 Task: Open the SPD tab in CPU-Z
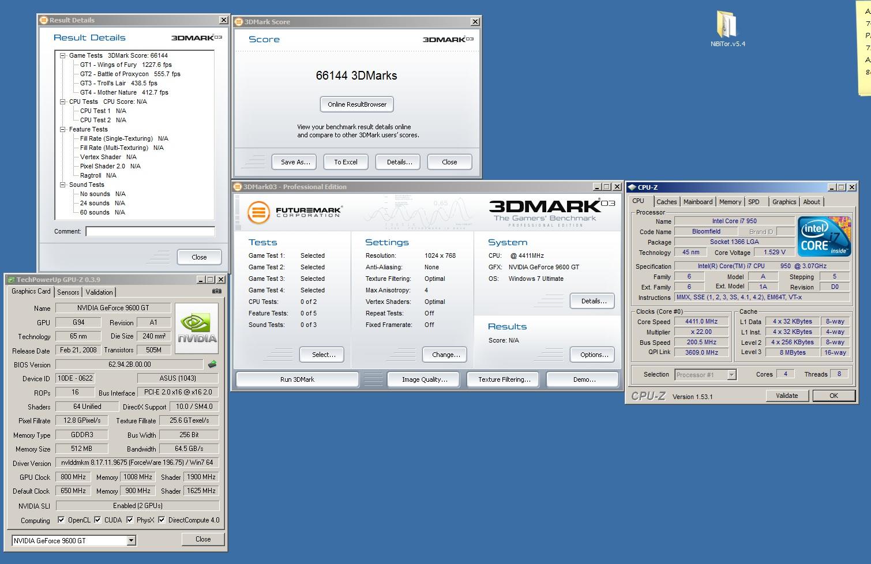coord(754,202)
